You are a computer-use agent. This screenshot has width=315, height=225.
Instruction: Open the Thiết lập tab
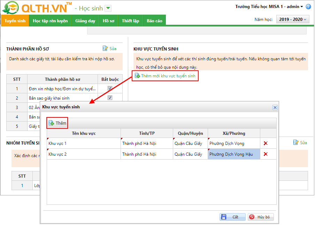(x=130, y=21)
